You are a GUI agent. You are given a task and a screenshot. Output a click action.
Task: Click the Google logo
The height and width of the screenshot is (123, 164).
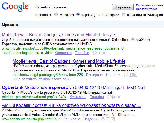click(x=15, y=7)
